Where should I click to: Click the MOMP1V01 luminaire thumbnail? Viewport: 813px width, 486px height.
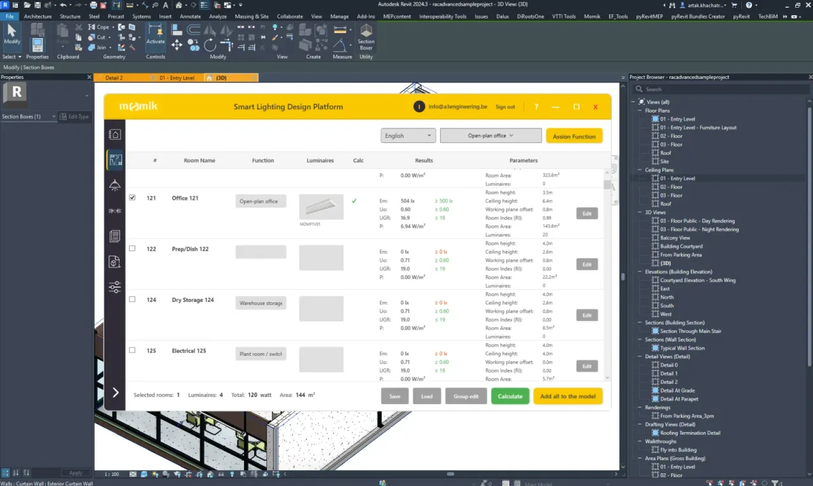coord(321,207)
